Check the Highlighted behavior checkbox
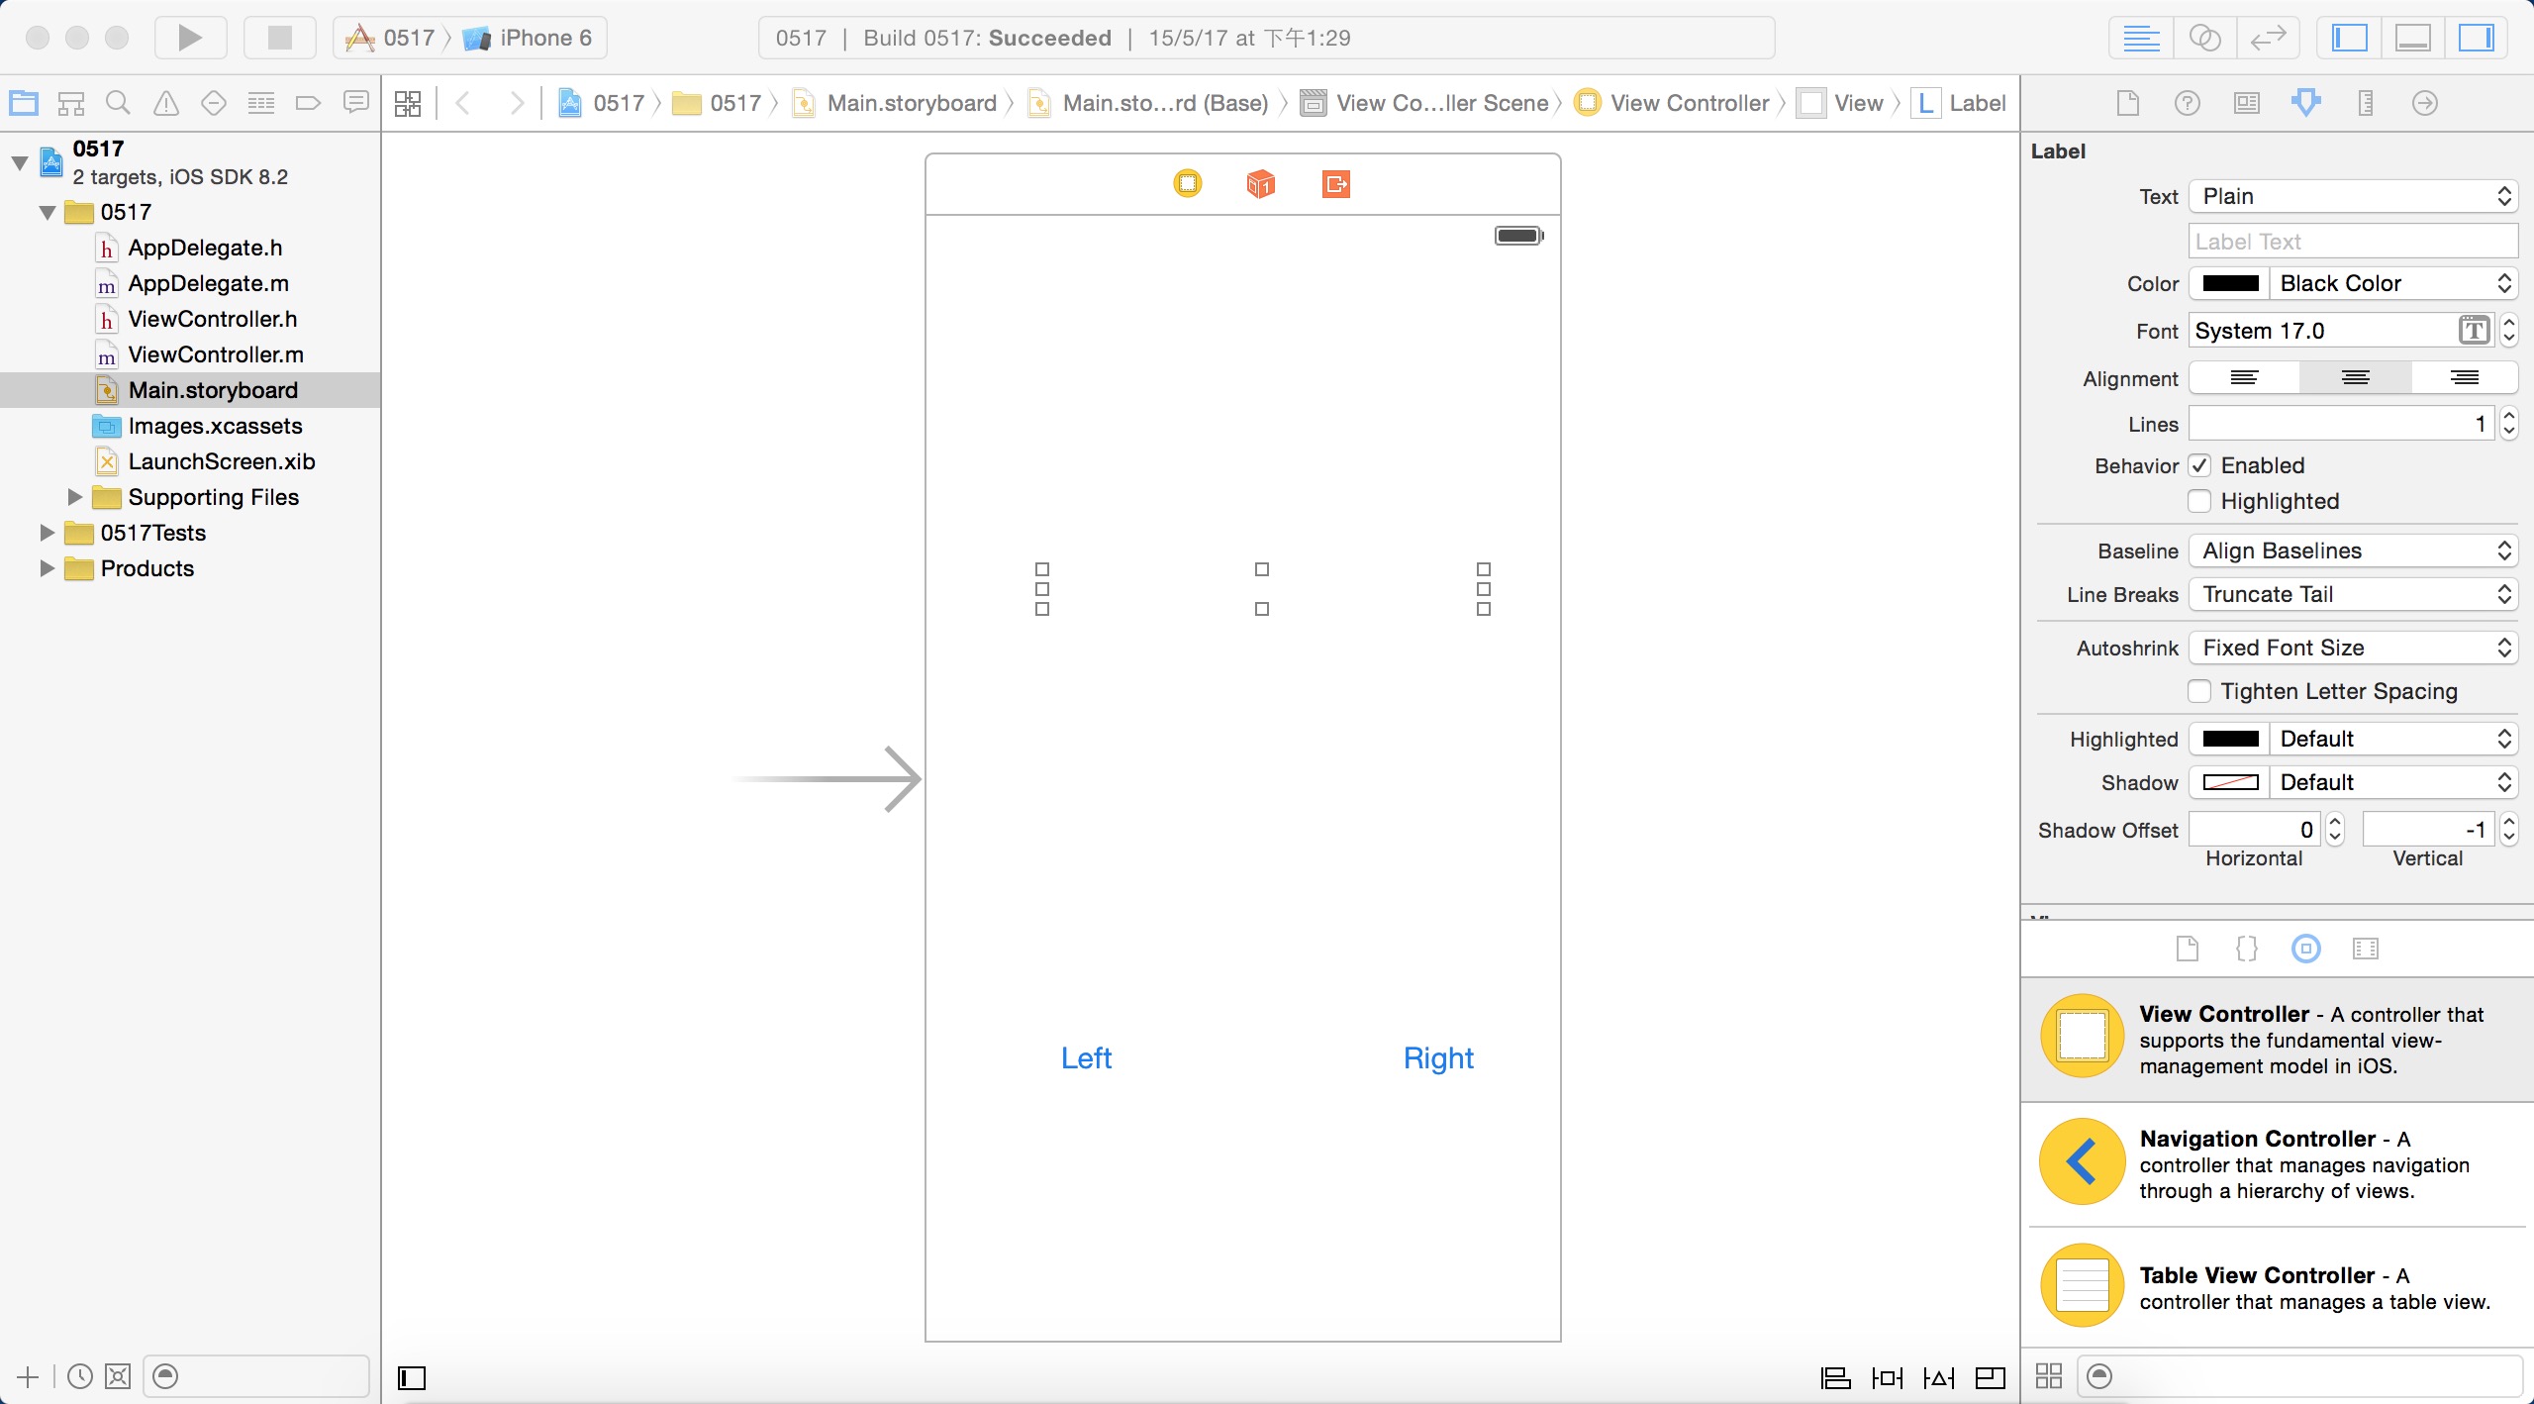Image resolution: width=2534 pixels, height=1404 pixels. point(2199,501)
